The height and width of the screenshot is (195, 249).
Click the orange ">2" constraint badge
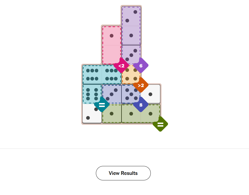[x=141, y=85]
